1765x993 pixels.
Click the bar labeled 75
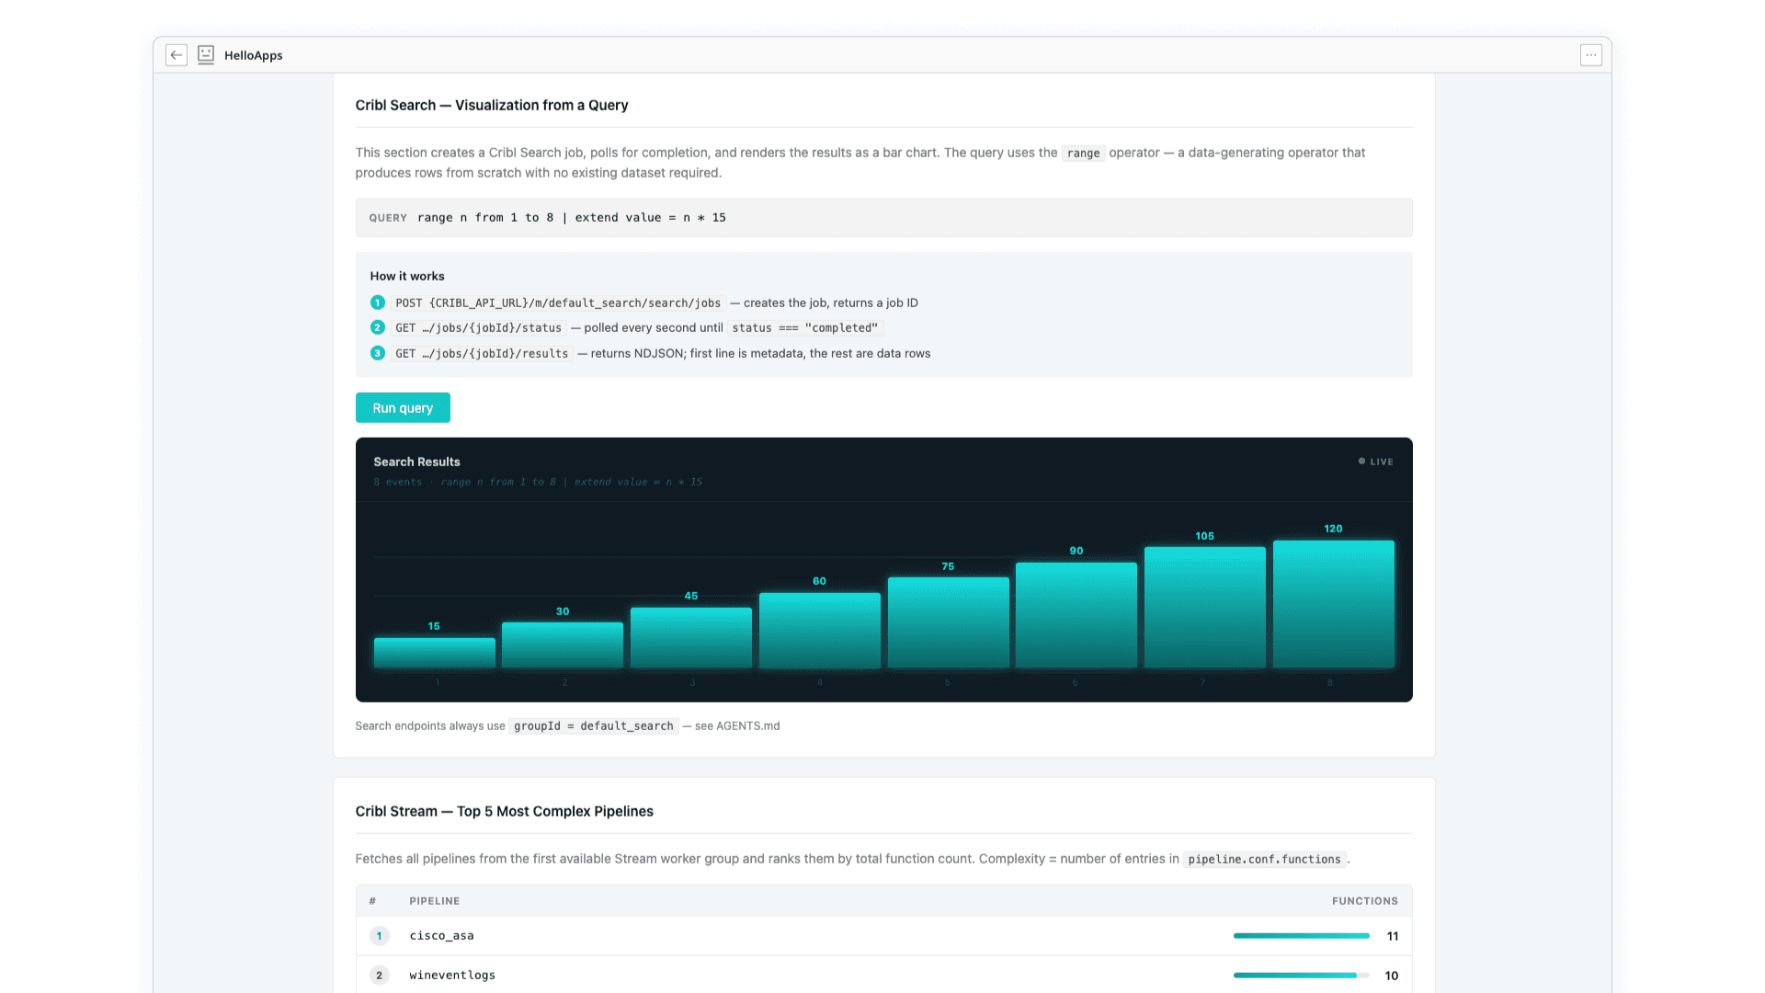coord(948,622)
